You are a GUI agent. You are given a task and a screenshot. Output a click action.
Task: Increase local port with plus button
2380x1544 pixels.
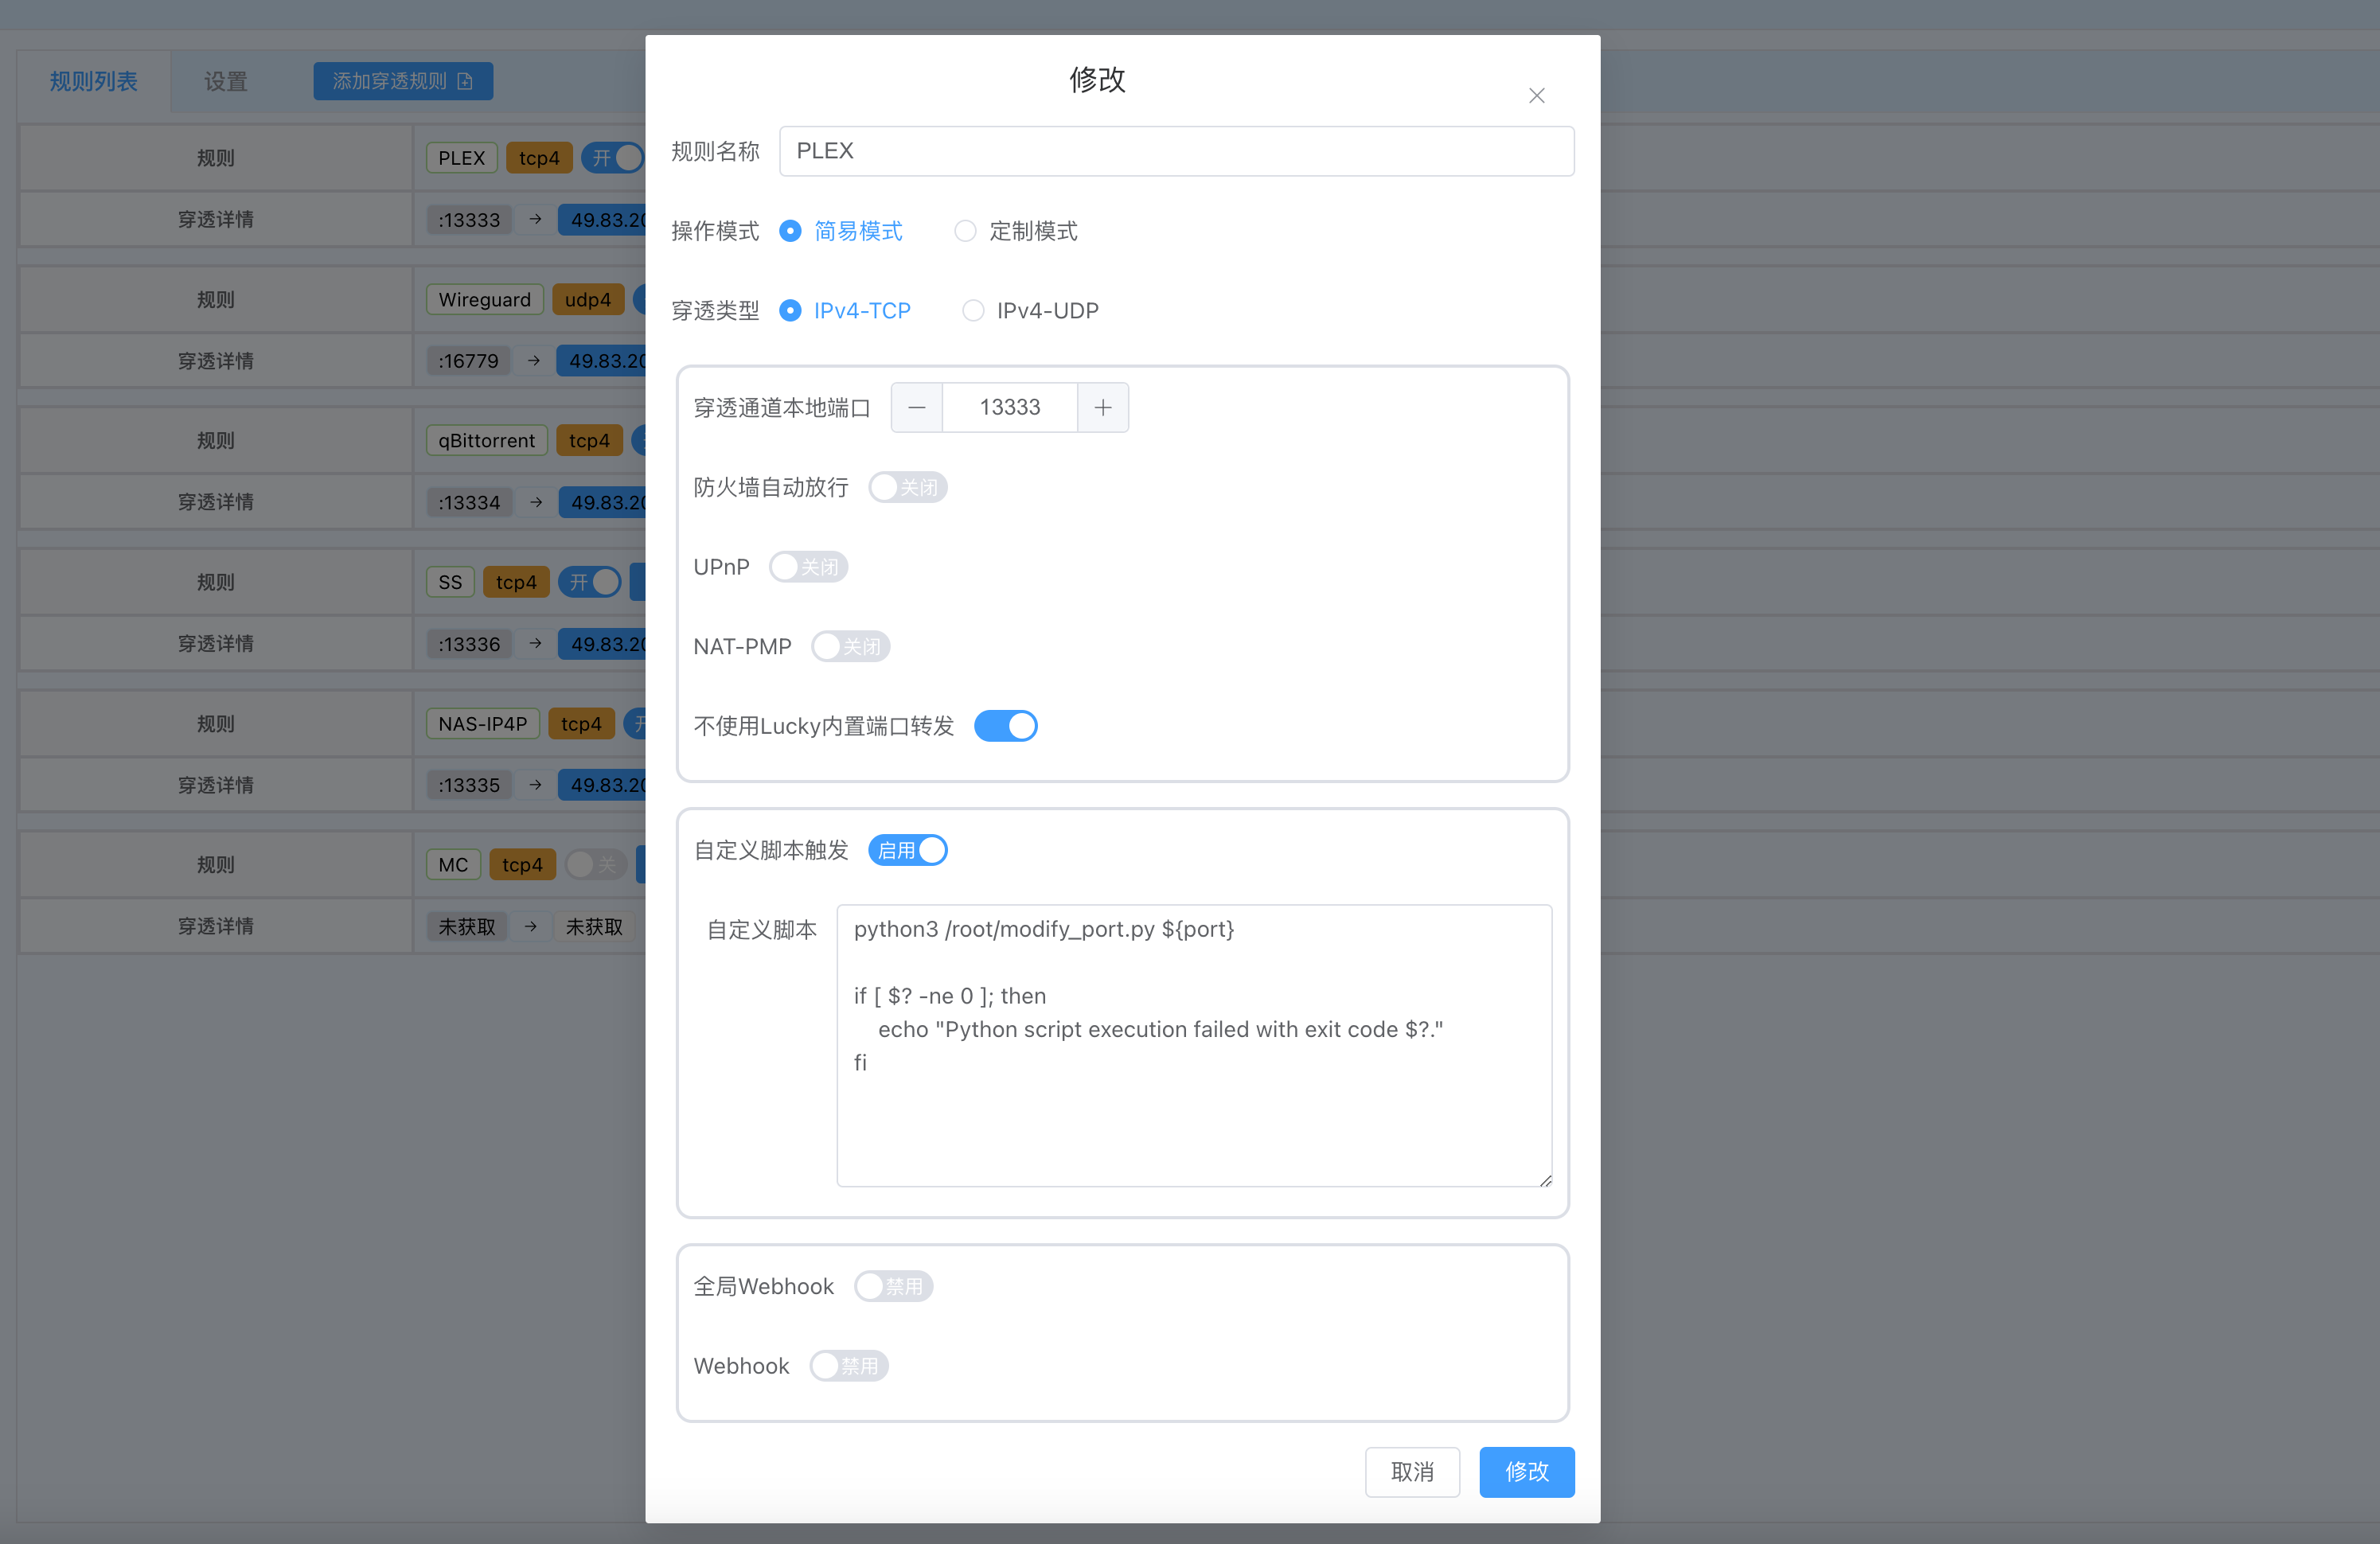(1102, 407)
